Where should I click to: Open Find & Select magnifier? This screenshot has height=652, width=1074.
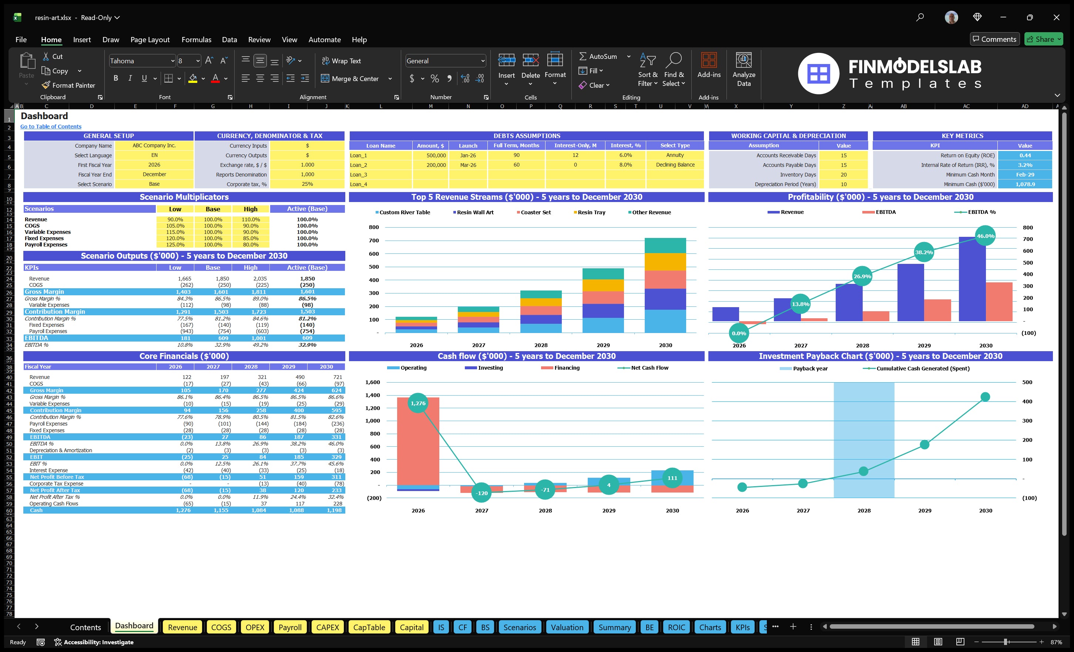point(674,60)
